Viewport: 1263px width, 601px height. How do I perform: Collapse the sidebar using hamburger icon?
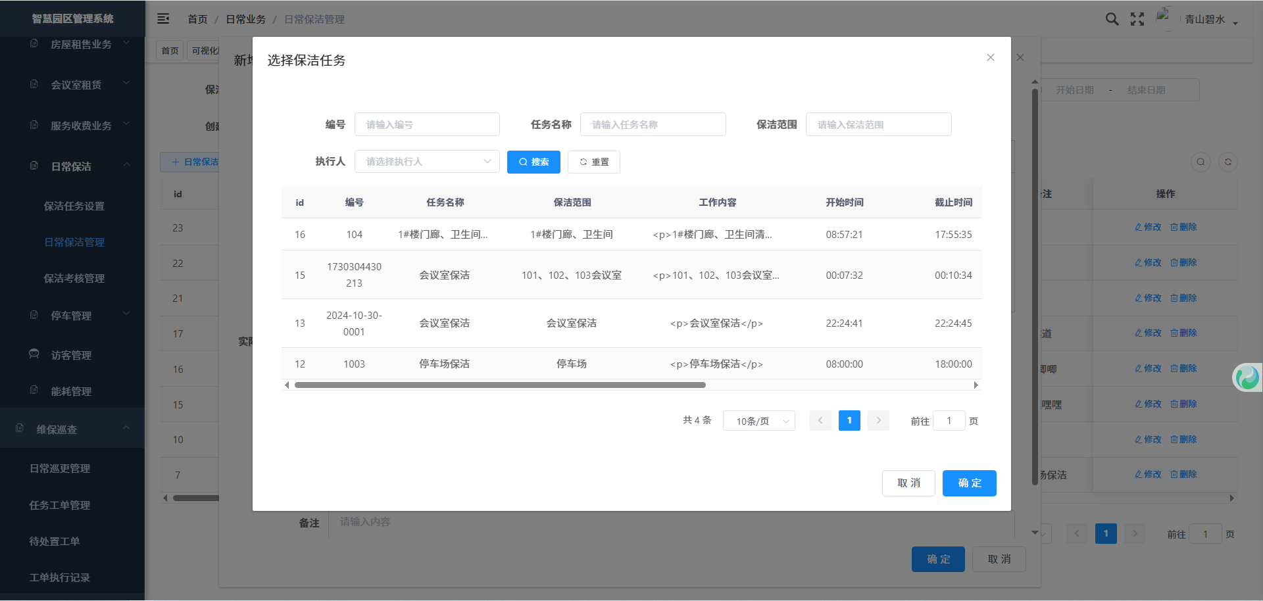tap(163, 19)
